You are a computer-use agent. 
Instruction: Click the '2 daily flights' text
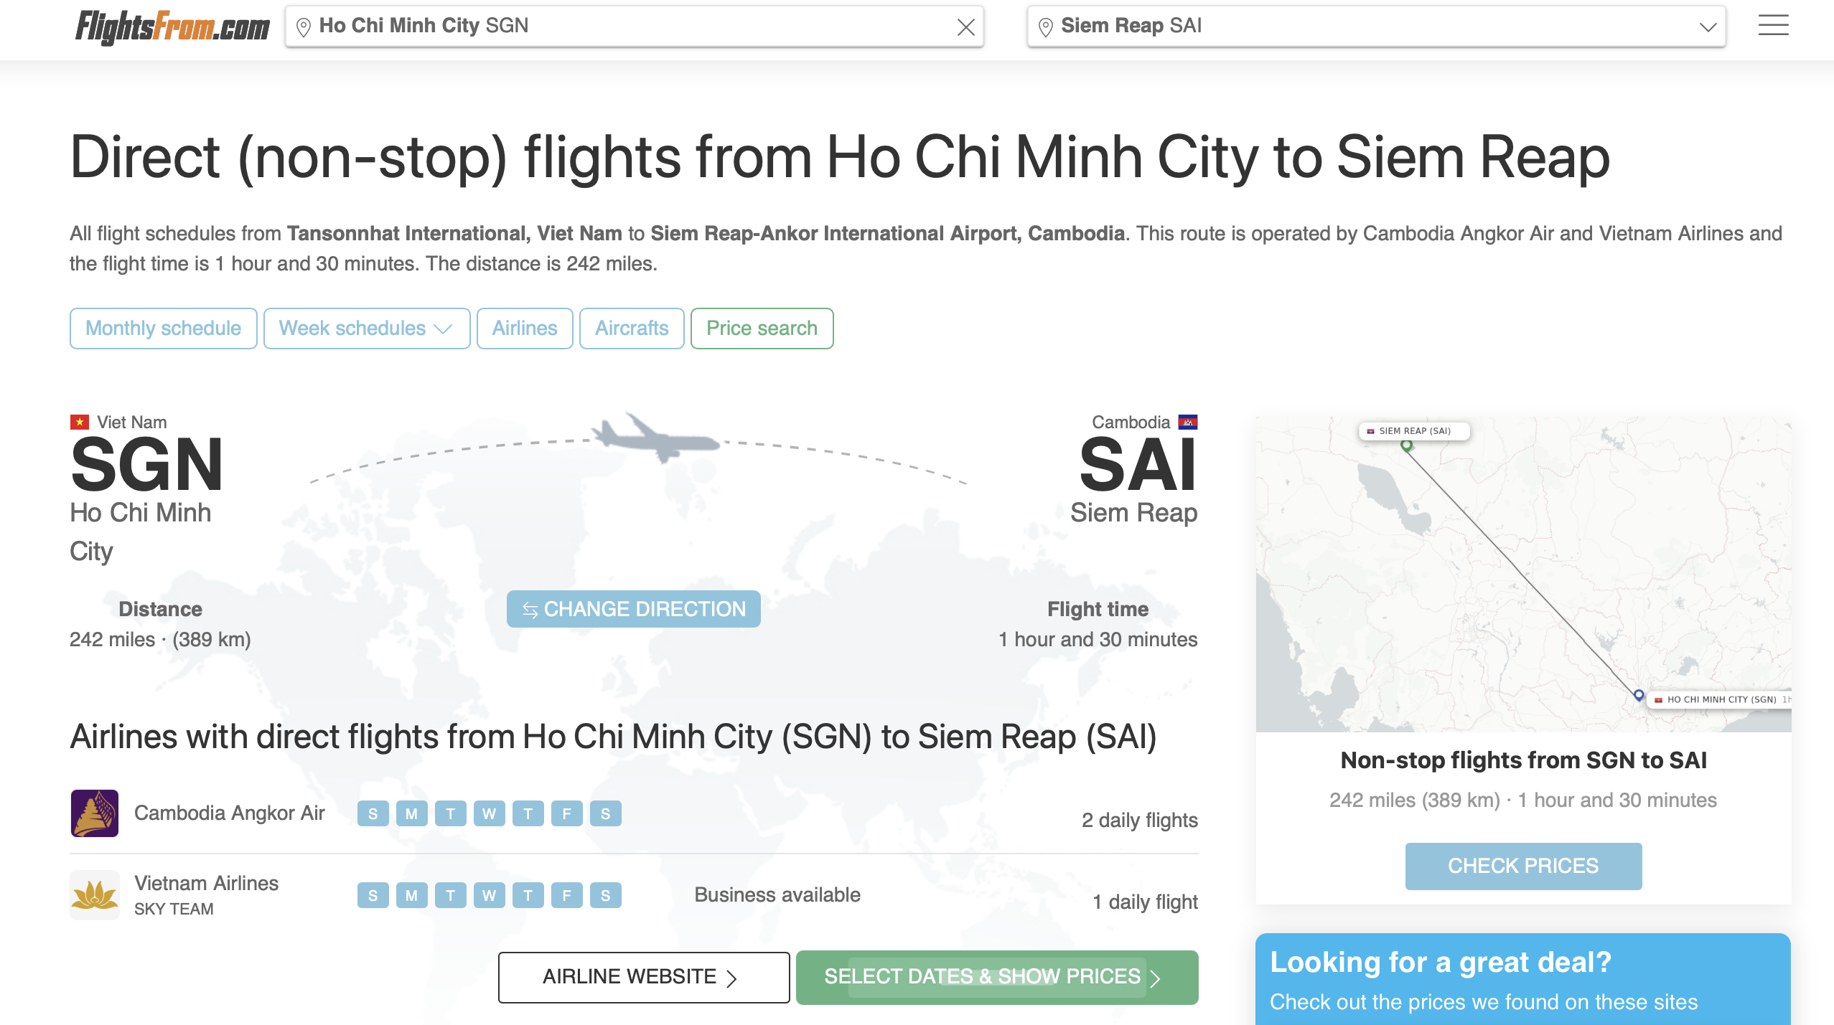1139,820
